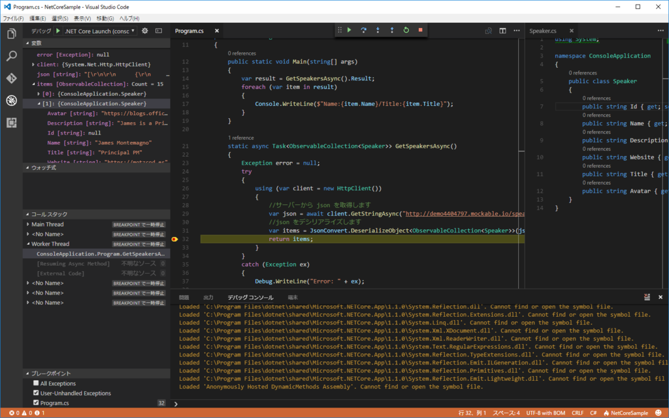The height and width of the screenshot is (418, 669).
Task: Open the mockable.io URL link in code
Action: pyautogui.click(x=465, y=214)
